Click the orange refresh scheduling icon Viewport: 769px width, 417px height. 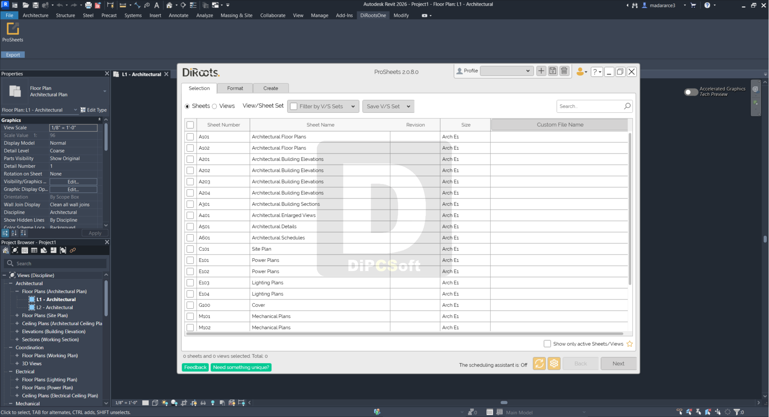539,364
